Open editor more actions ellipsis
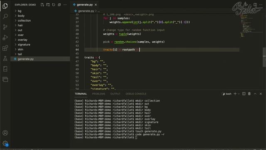266x150 pixels. tap(261, 5)
